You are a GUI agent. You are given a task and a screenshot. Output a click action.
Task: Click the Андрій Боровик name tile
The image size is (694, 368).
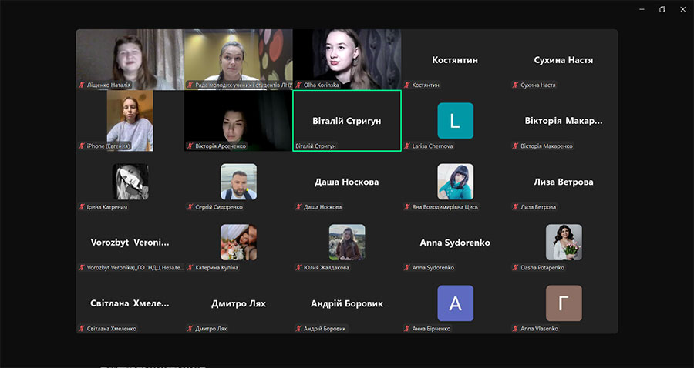coord(347,303)
